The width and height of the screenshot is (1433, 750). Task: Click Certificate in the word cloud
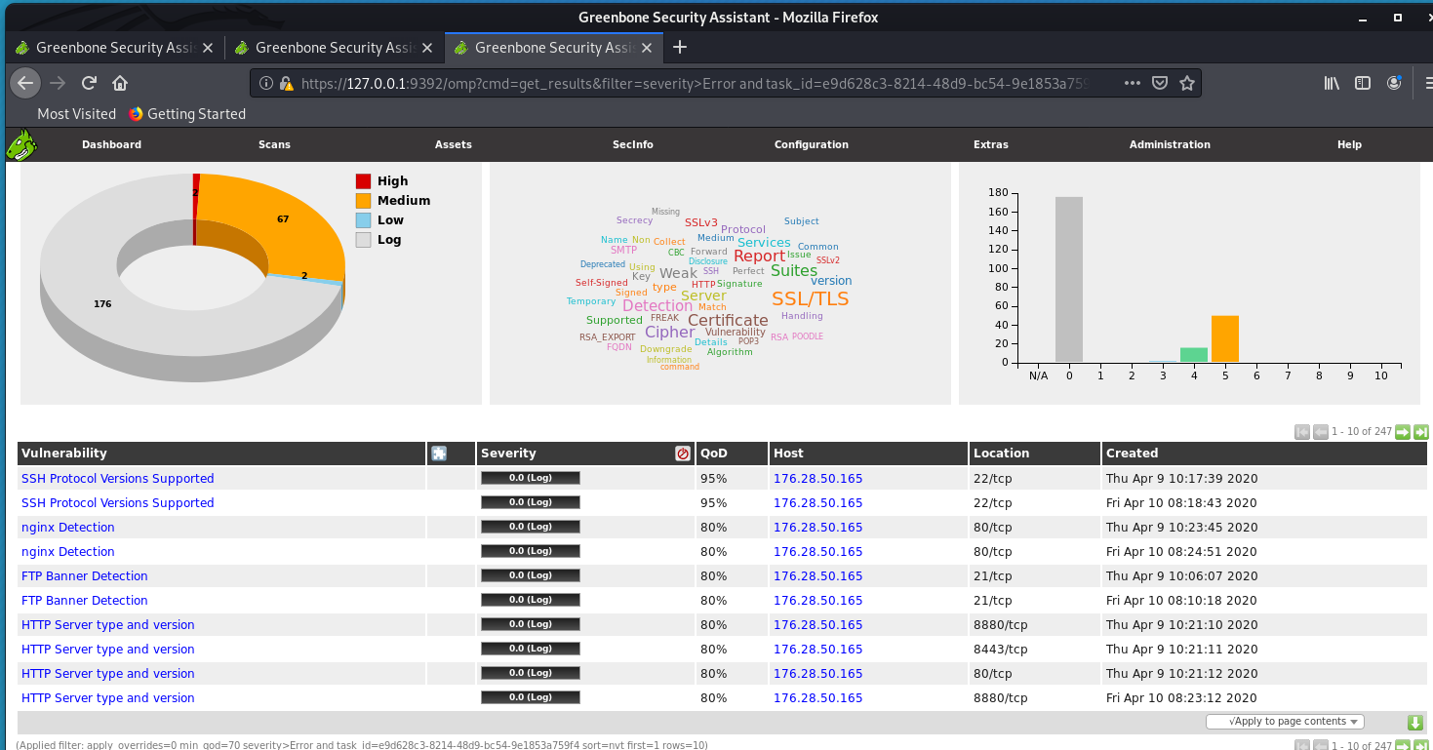click(x=728, y=320)
